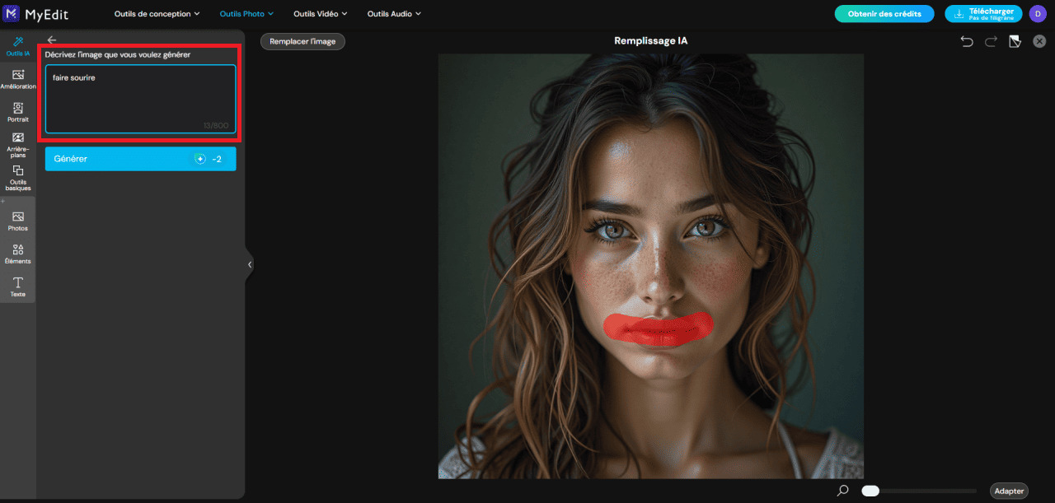This screenshot has width=1055, height=503.
Task: Switch to the Outils Photo menu
Action: (x=246, y=13)
